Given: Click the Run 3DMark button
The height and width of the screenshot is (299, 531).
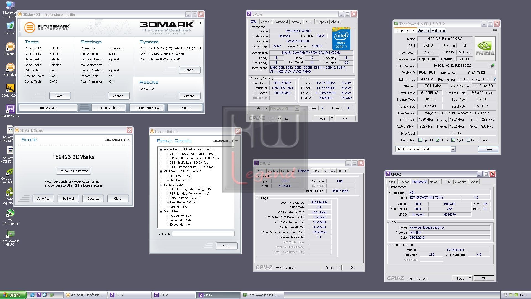Looking at the screenshot, I should click(48, 108).
